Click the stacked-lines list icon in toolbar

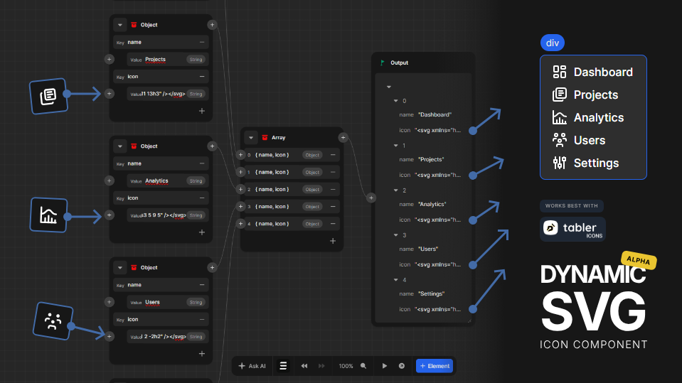point(283,366)
